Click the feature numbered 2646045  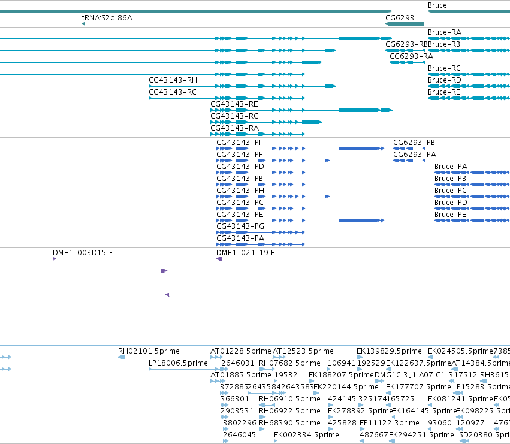click(239, 435)
